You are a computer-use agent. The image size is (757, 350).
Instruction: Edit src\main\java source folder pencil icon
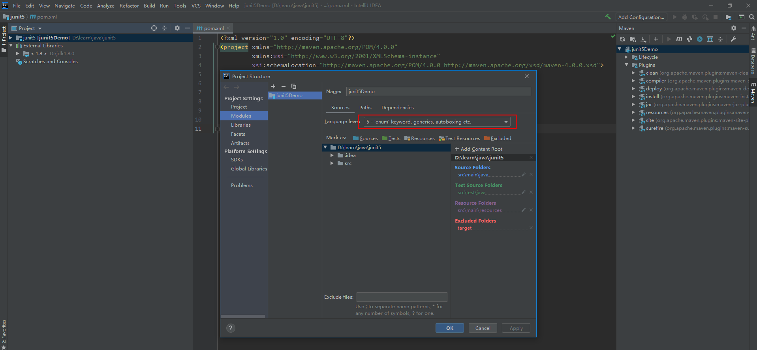coord(524,174)
